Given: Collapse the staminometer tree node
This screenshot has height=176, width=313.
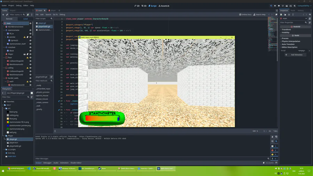Looking at the screenshot, I should [4, 30].
